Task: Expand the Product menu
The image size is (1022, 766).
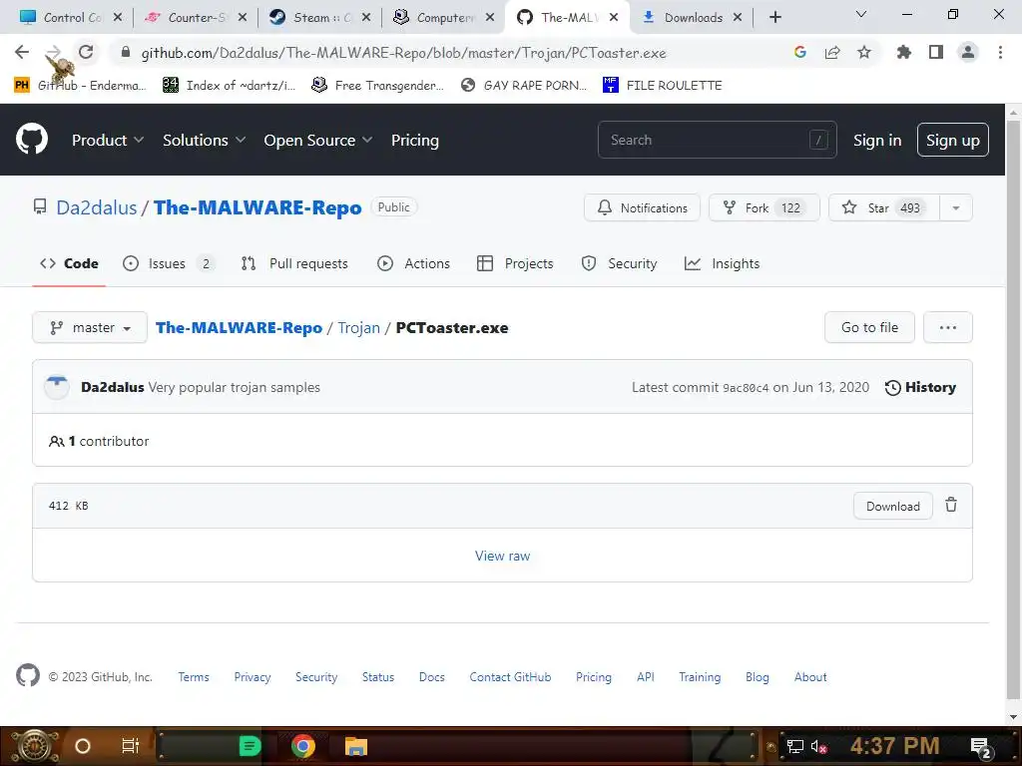Action: click(108, 140)
